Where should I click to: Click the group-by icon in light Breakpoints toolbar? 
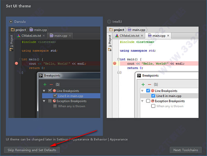pyautogui.click(x=156, y=85)
